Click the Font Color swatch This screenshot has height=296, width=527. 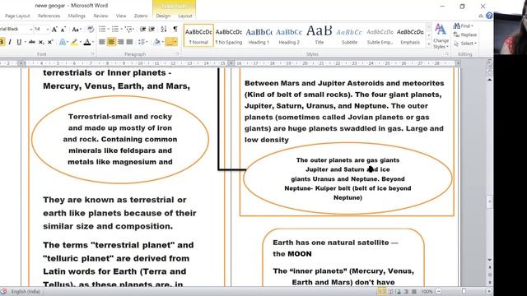[87, 42]
